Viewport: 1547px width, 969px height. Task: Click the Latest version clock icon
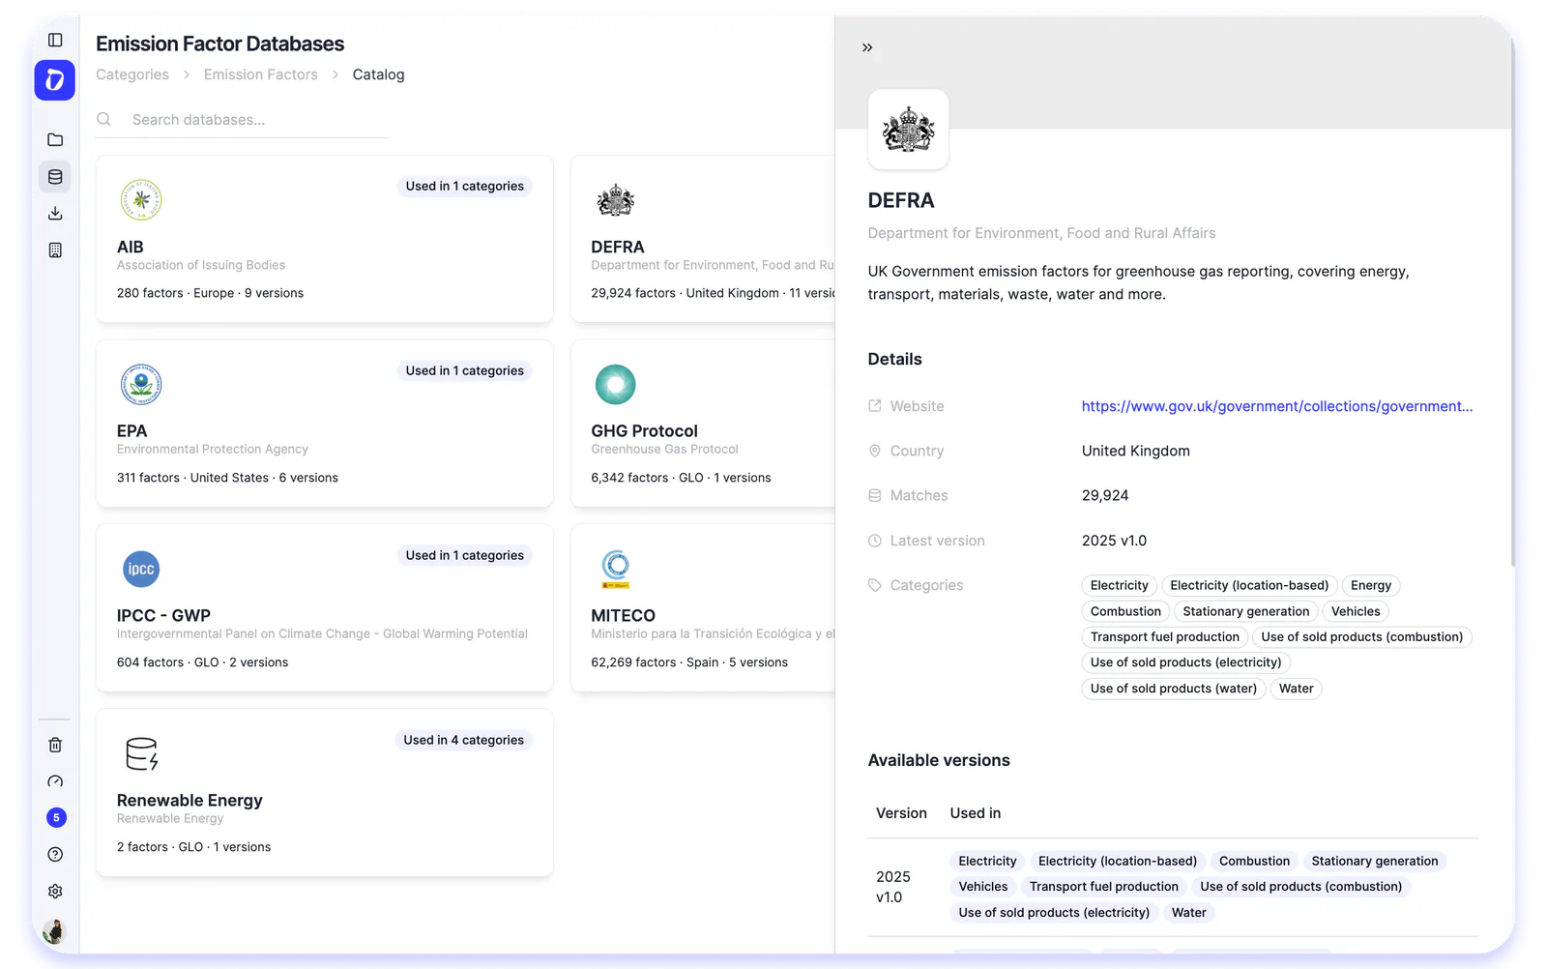[x=875, y=541]
